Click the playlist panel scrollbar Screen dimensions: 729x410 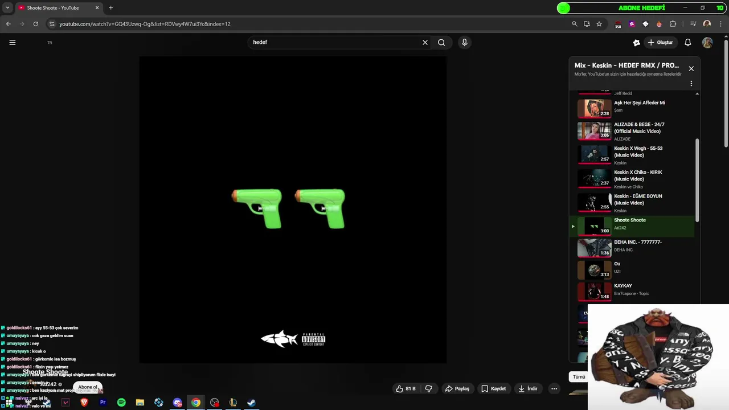click(x=697, y=180)
